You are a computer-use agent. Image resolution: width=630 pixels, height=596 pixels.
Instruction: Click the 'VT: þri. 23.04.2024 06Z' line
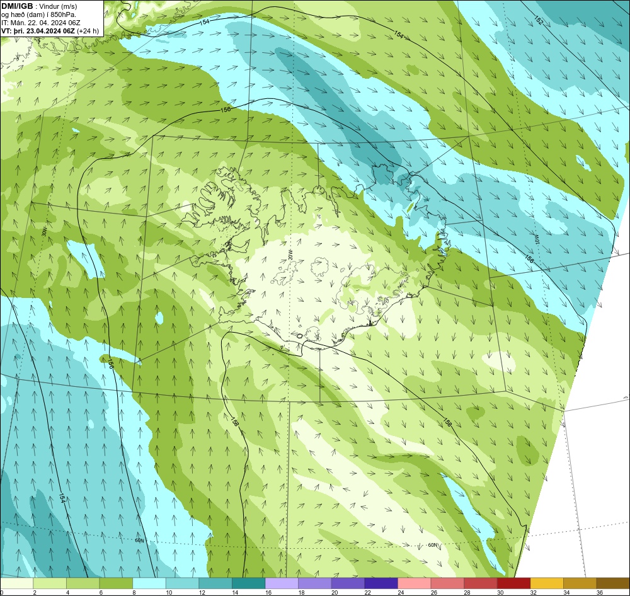click(38, 31)
